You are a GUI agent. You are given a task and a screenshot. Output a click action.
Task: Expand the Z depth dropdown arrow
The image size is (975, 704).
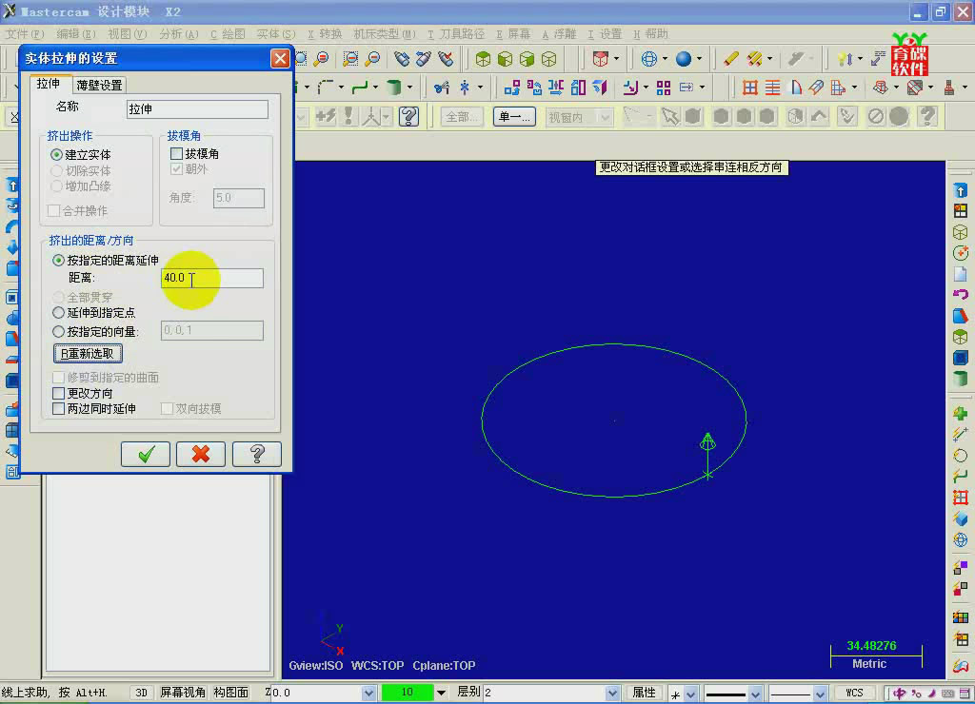[368, 693]
